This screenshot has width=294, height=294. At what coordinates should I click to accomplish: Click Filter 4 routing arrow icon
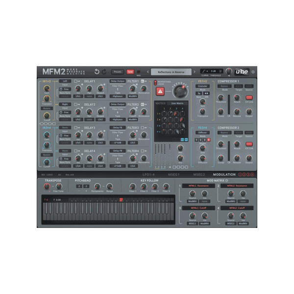pos(144,151)
